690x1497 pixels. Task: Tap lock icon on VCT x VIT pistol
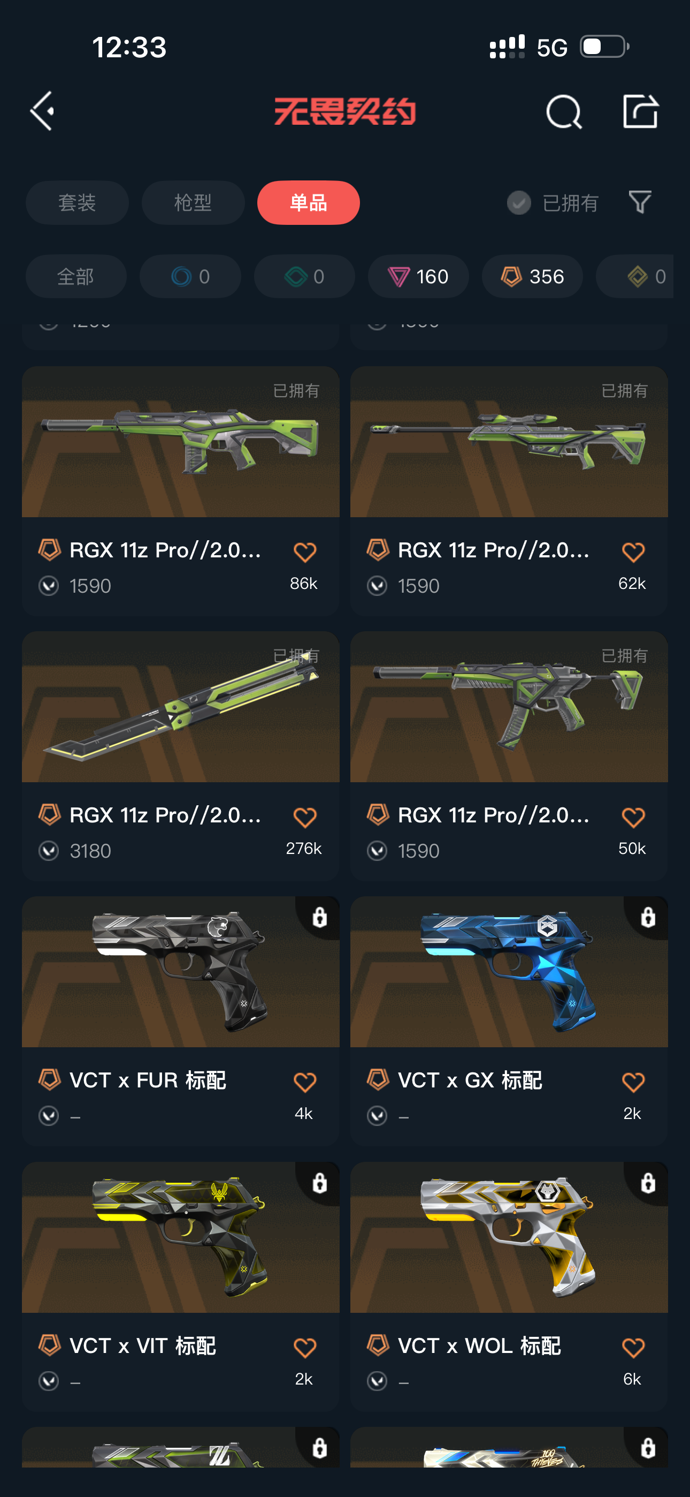(319, 1182)
